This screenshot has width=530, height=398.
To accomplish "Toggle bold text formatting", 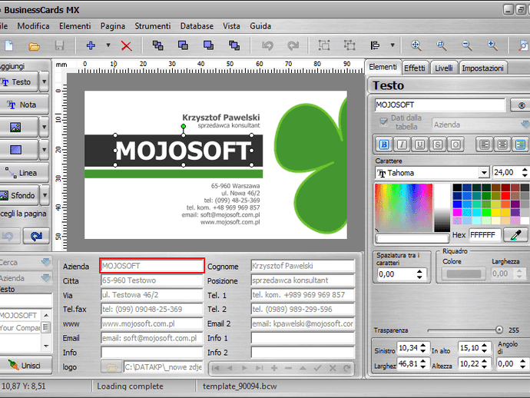I will click(x=384, y=144).
